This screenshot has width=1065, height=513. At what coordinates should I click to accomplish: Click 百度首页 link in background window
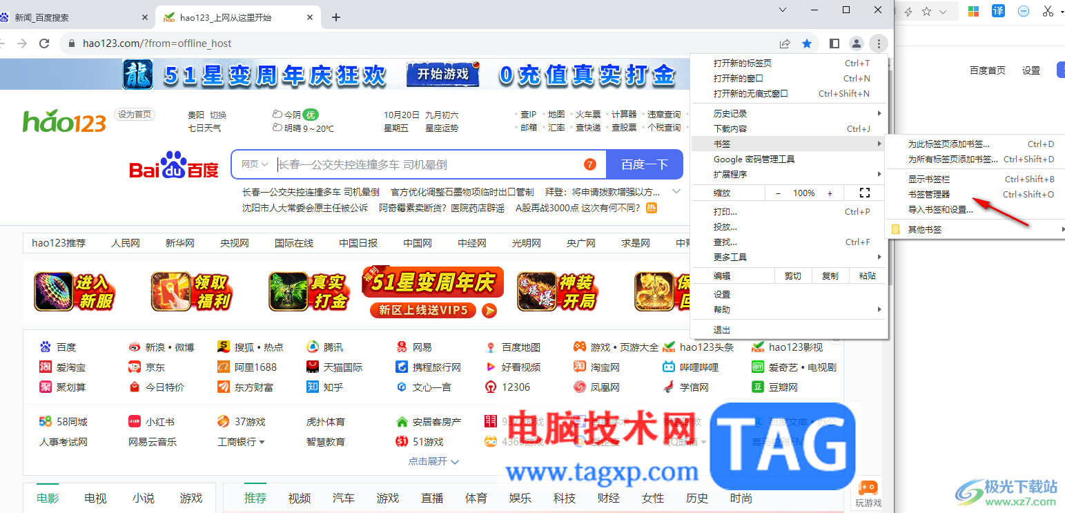click(988, 70)
